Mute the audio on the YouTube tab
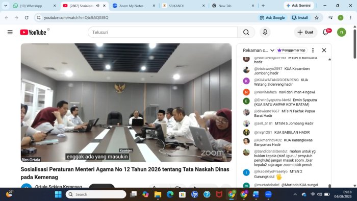The height and width of the screenshot is (201, 357). click(x=98, y=6)
